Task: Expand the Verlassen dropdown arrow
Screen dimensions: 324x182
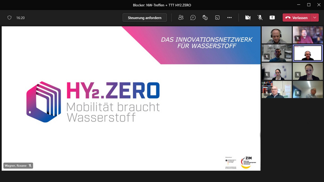Action: tap(315, 18)
